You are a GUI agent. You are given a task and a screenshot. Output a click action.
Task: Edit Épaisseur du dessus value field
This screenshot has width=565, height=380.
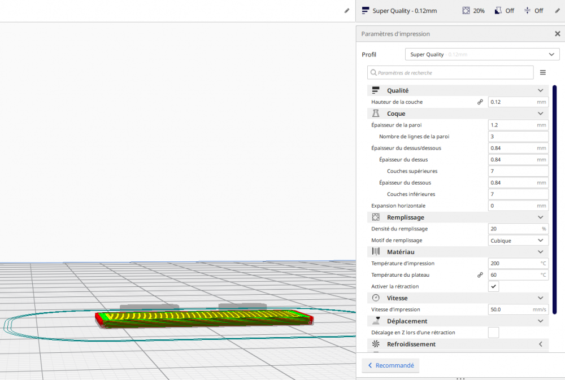pyautogui.click(x=518, y=160)
